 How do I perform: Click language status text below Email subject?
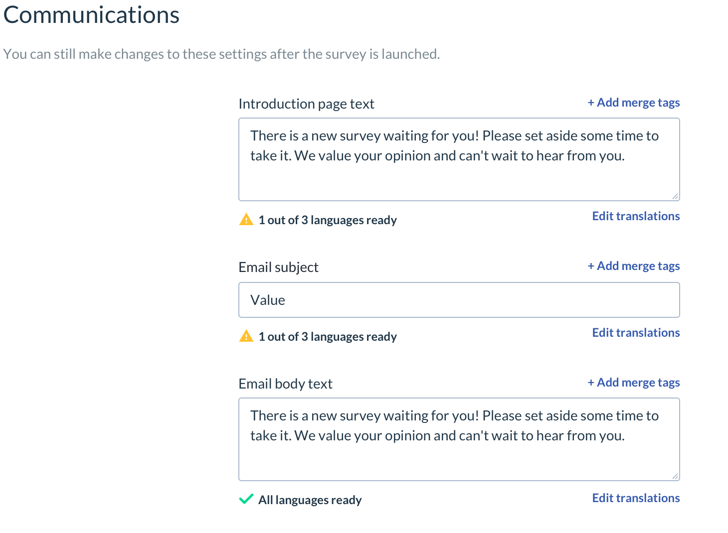(328, 337)
